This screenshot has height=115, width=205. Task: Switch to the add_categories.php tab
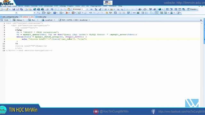9,17
